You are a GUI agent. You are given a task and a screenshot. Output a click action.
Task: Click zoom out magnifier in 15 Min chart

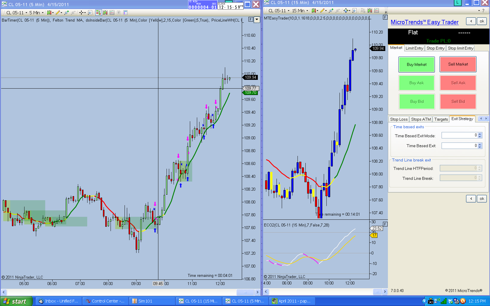pos(338,10)
